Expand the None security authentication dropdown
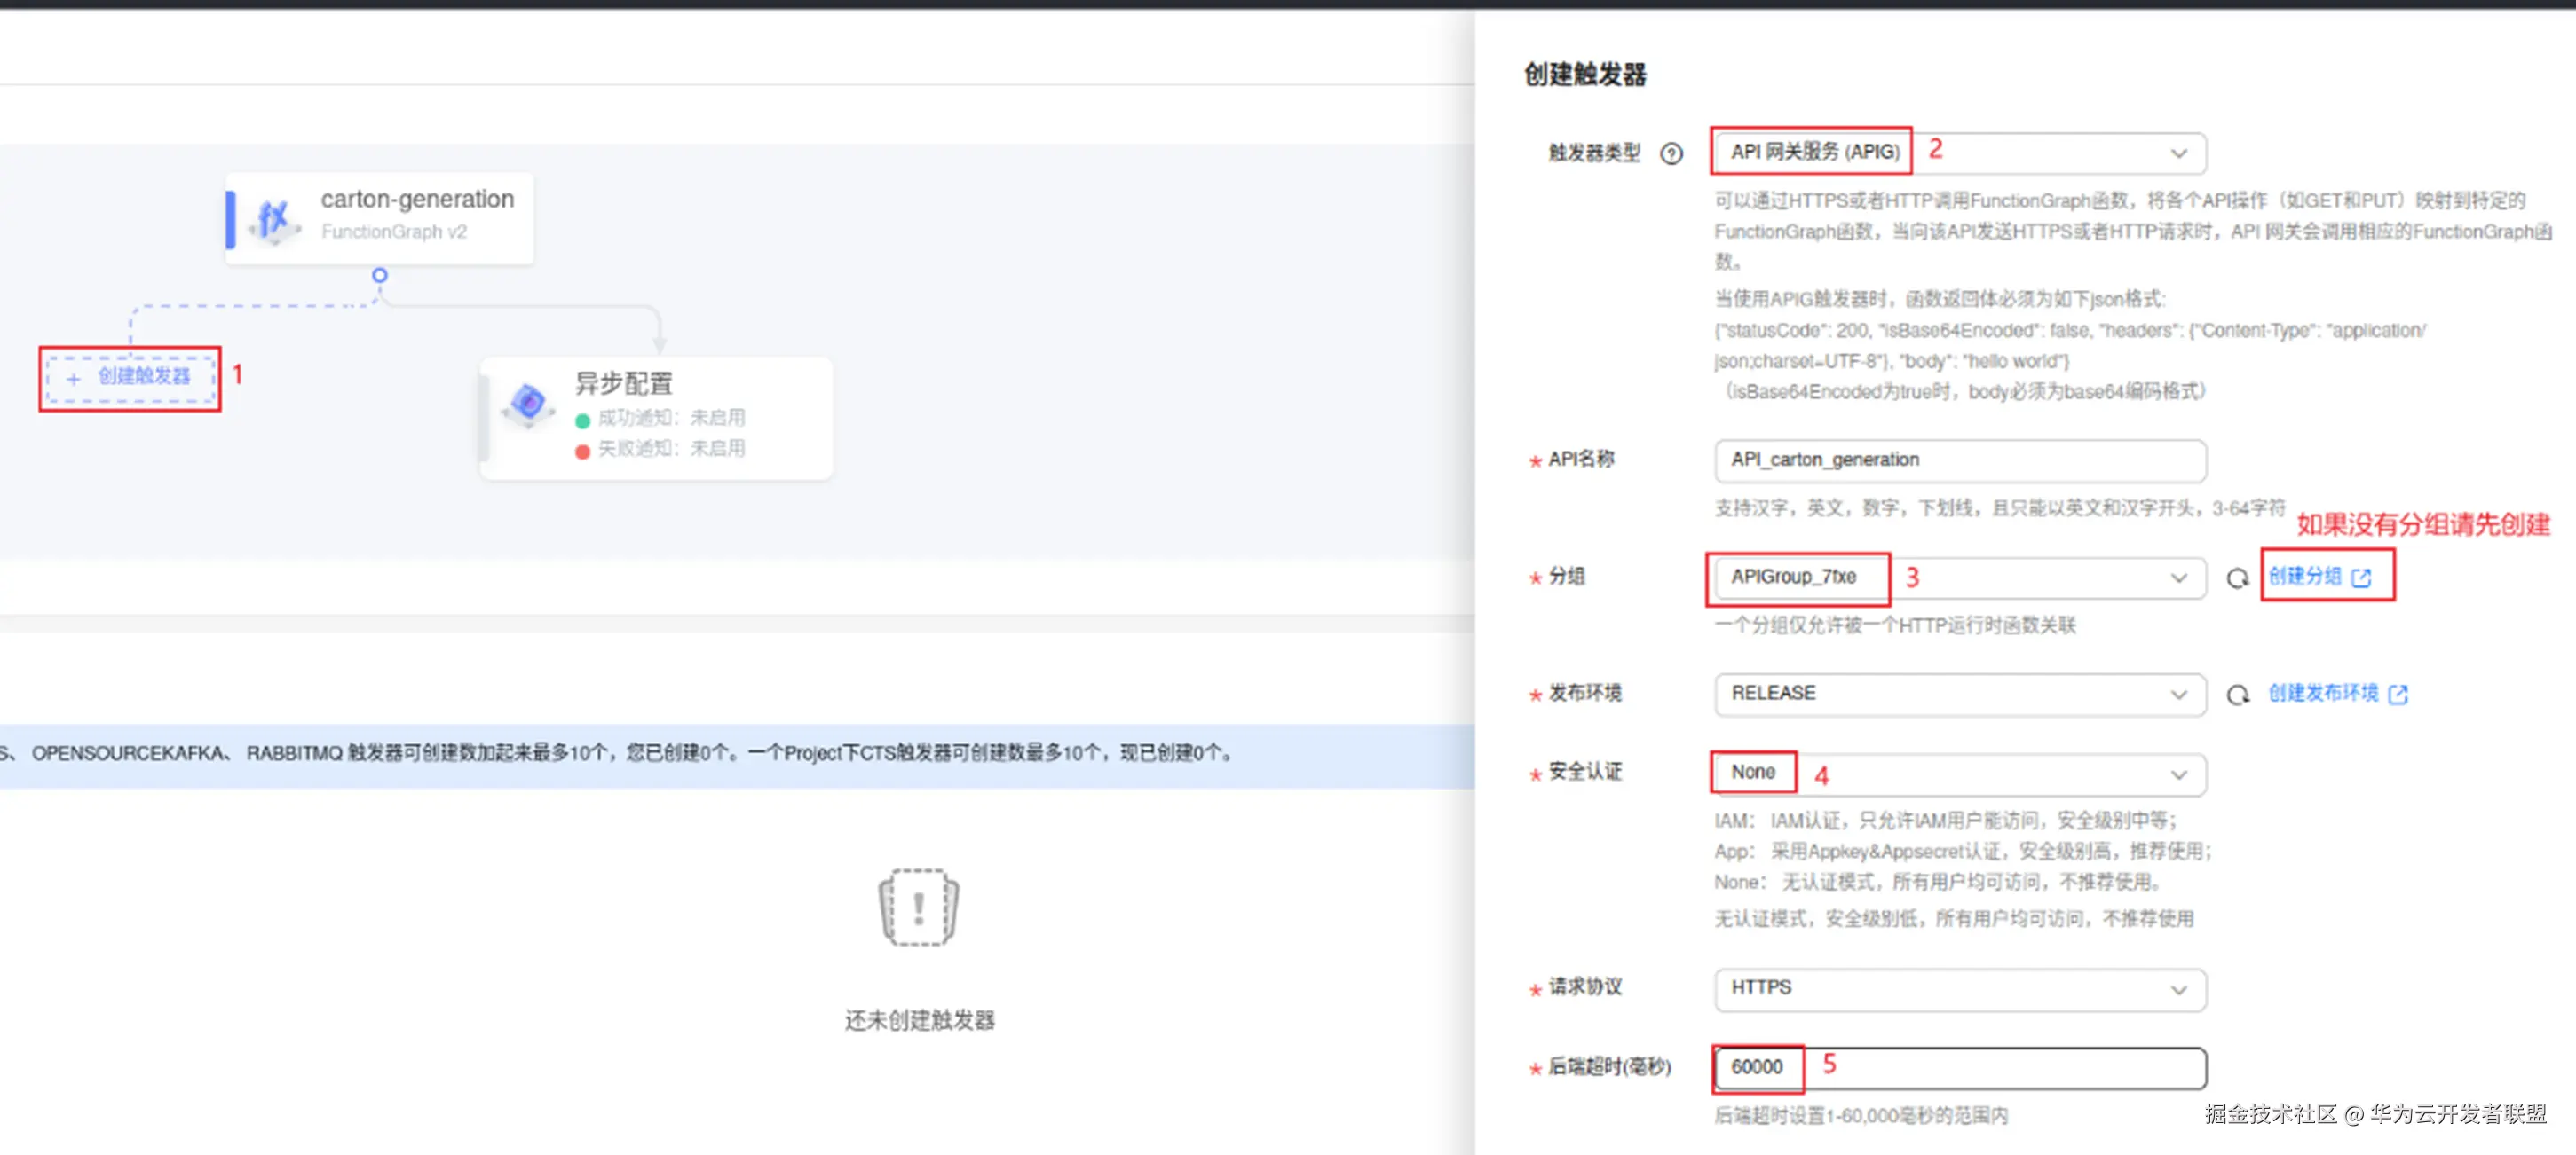Screen dimensions: 2576x1155 click(1958, 774)
